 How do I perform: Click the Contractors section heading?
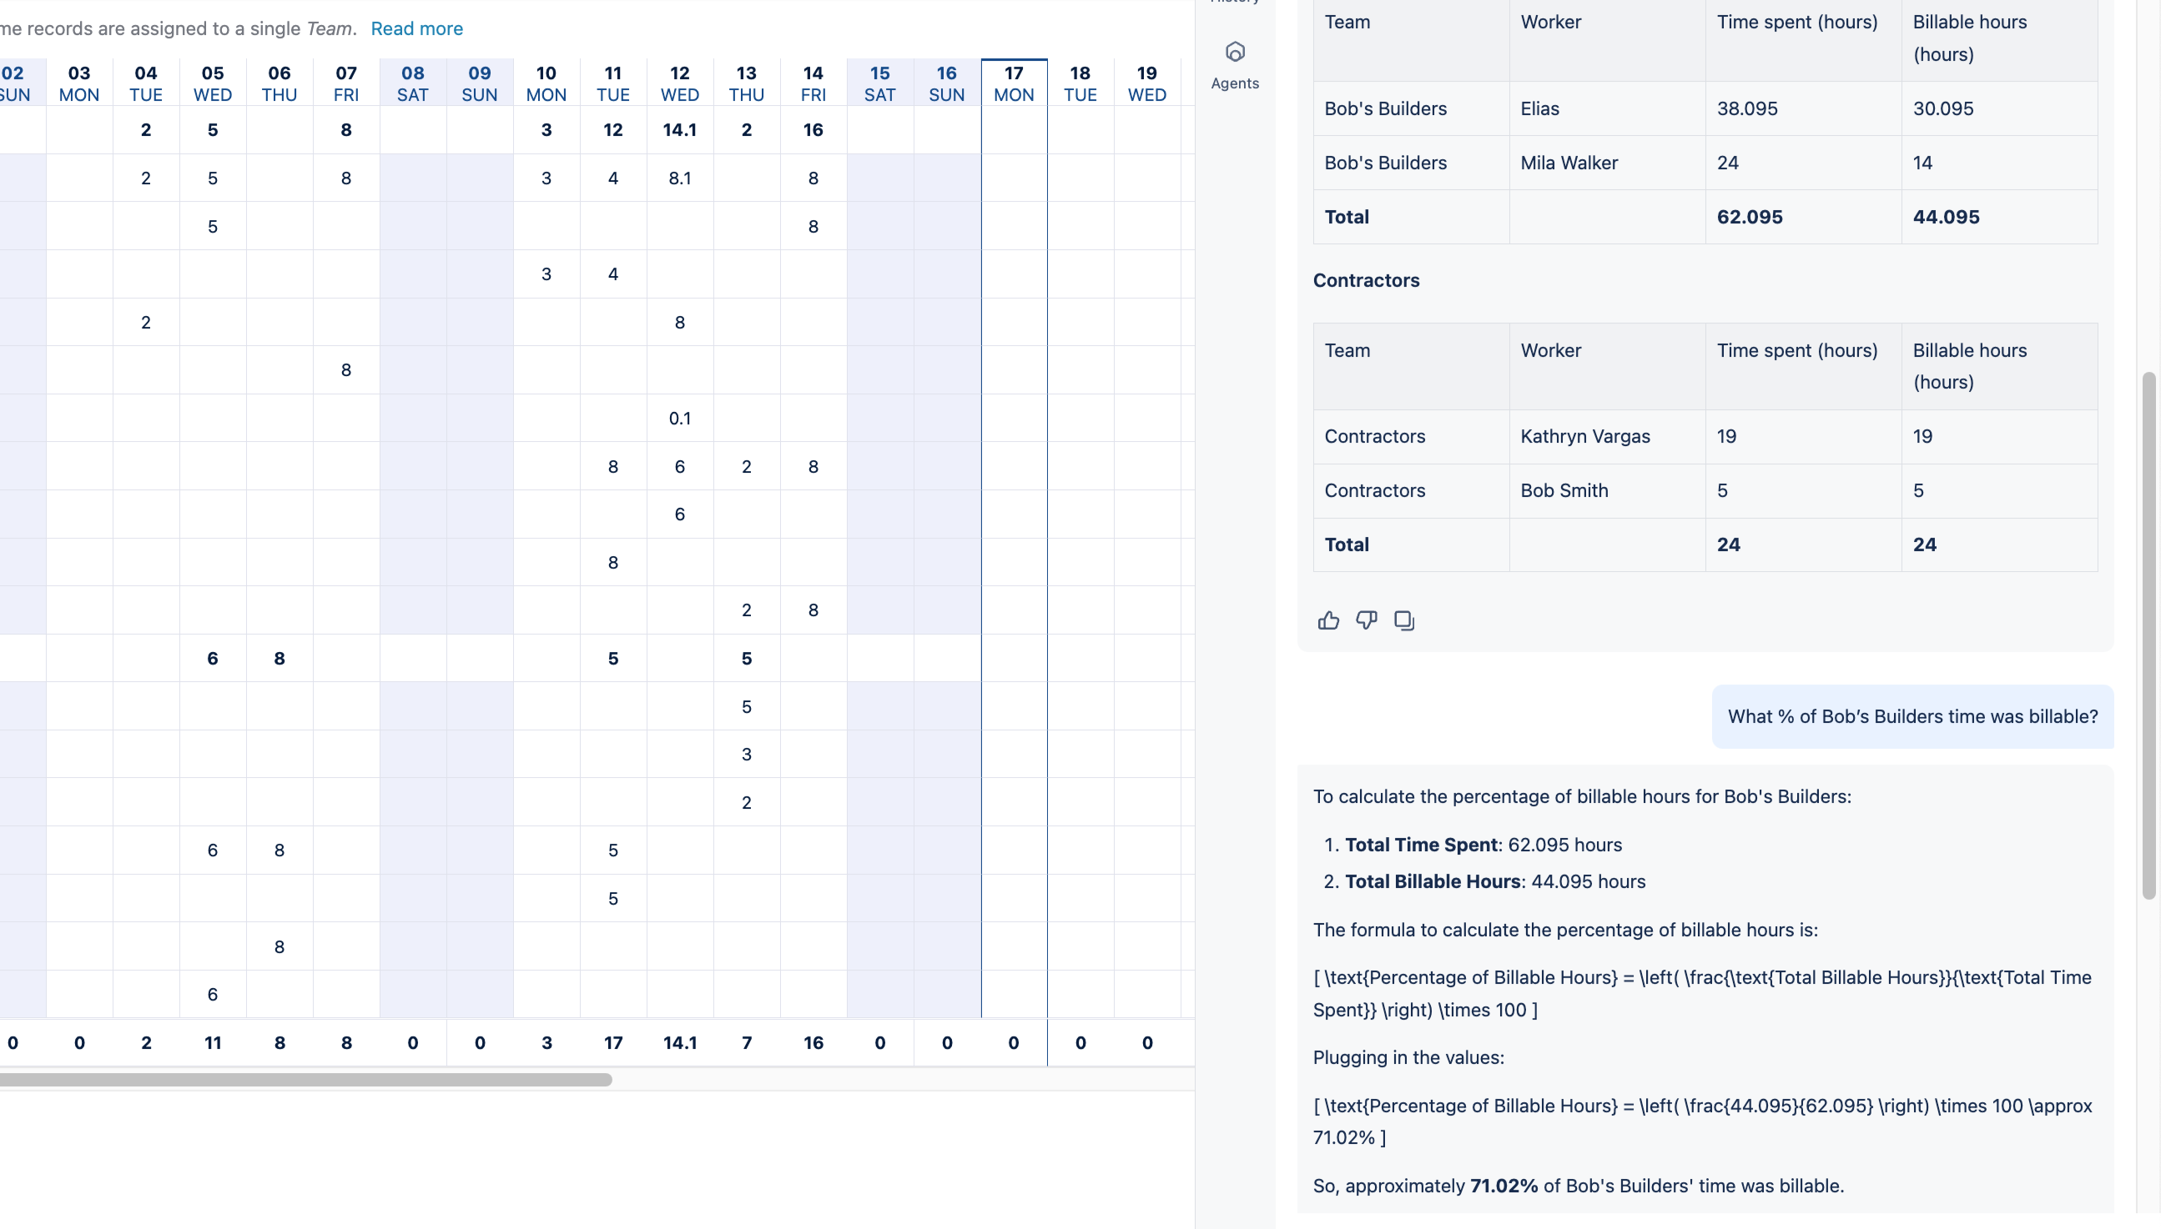click(1366, 280)
